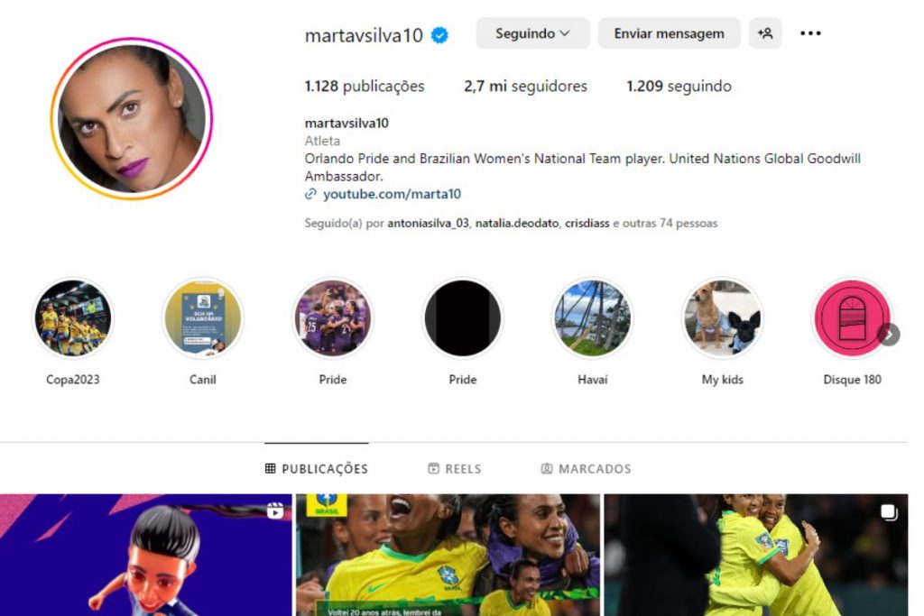Switch to the Marcados tab
Image resolution: width=924 pixels, height=616 pixels.
(x=586, y=469)
